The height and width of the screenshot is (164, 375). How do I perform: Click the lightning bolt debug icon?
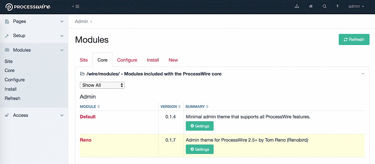(337, 7)
